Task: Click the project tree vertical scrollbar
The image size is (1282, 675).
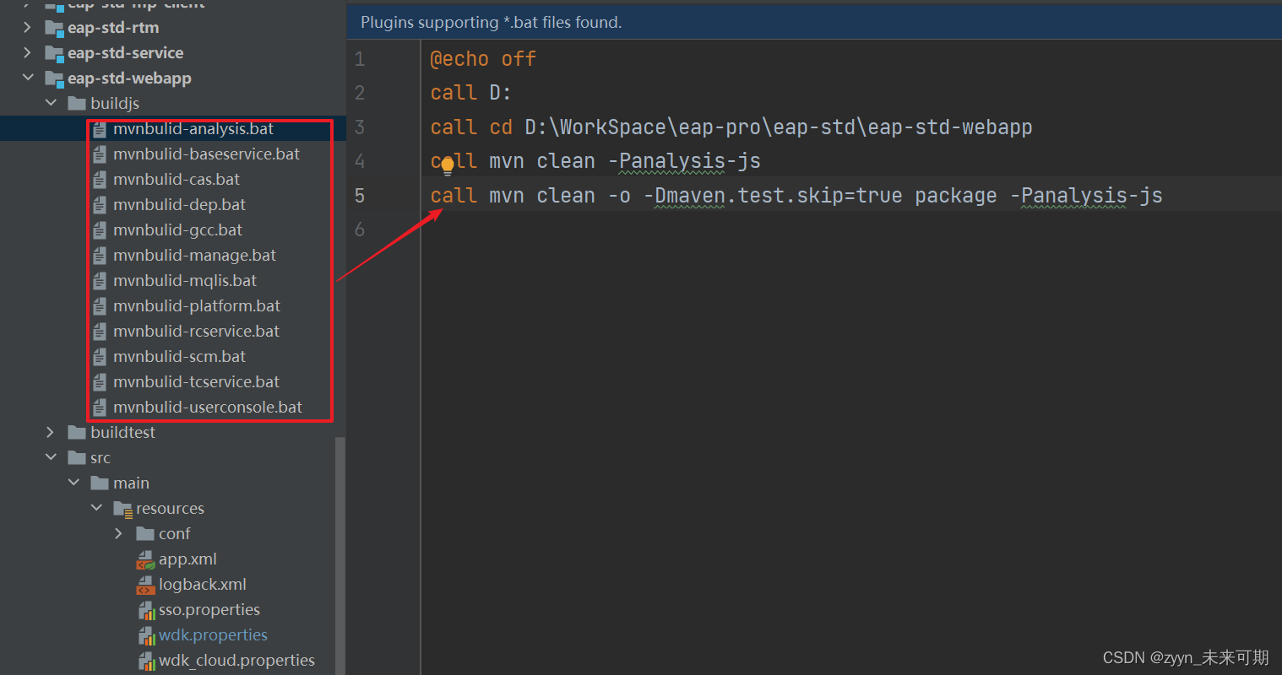Action: [340, 556]
